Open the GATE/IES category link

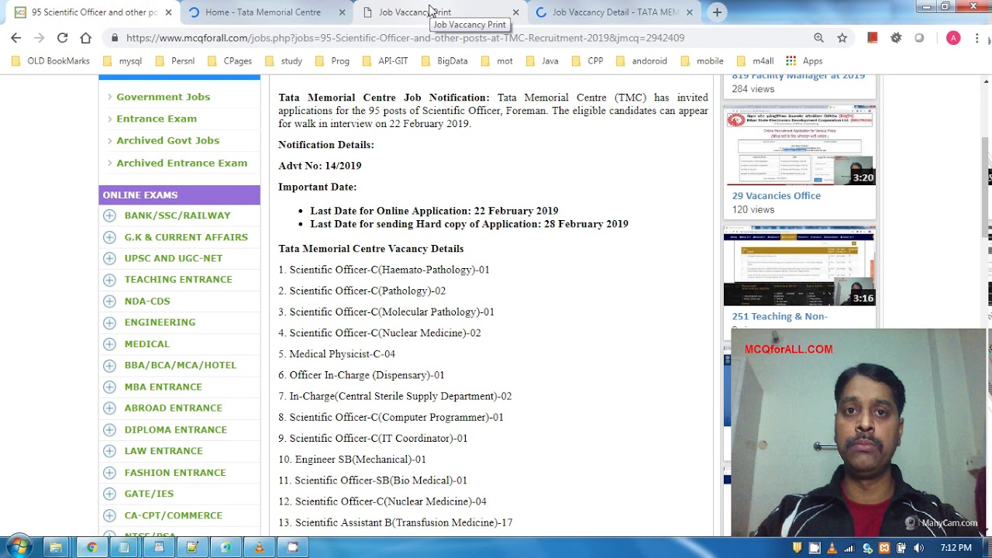point(149,494)
